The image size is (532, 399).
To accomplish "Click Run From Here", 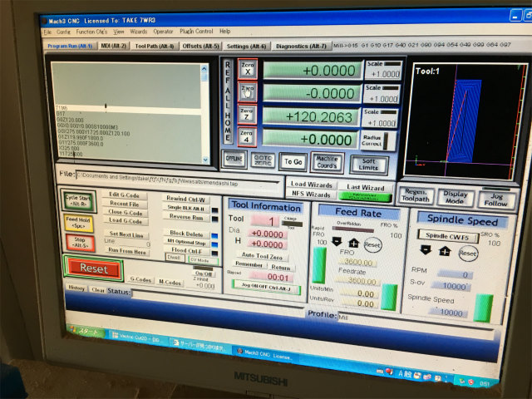I will (127, 251).
